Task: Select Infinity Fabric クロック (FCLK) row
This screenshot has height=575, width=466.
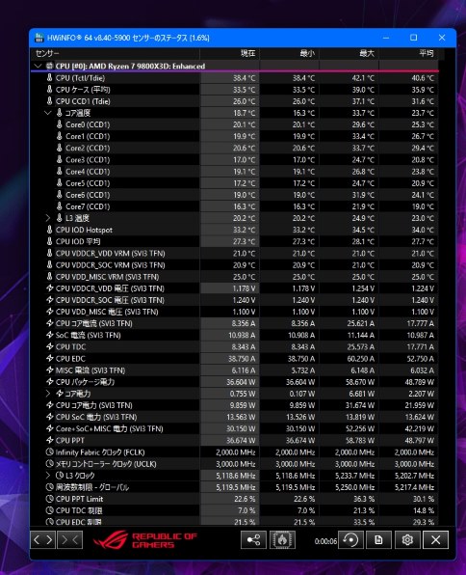Action: 235,452
